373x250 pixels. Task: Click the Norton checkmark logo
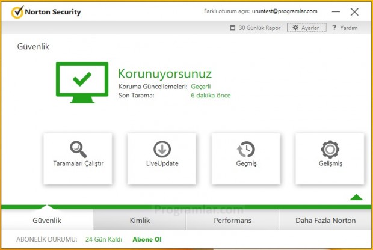coord(17,12)
